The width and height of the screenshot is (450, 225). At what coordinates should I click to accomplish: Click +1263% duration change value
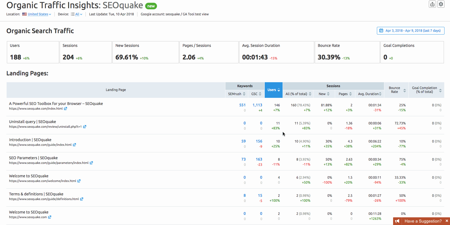(375, 219)
